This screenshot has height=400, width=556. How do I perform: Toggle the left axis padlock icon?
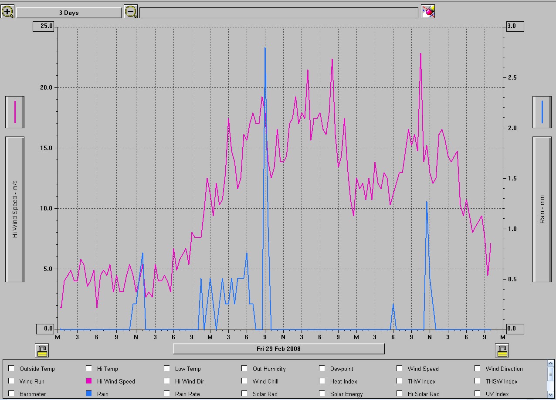coord(42,350)
